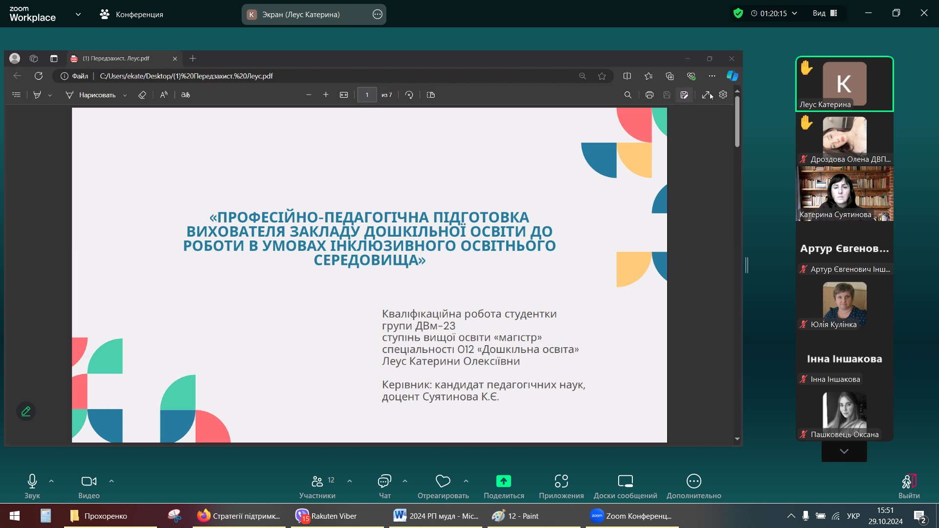Open Дополнительно more options
939x528 pixels.
click(x=694, y=486)
